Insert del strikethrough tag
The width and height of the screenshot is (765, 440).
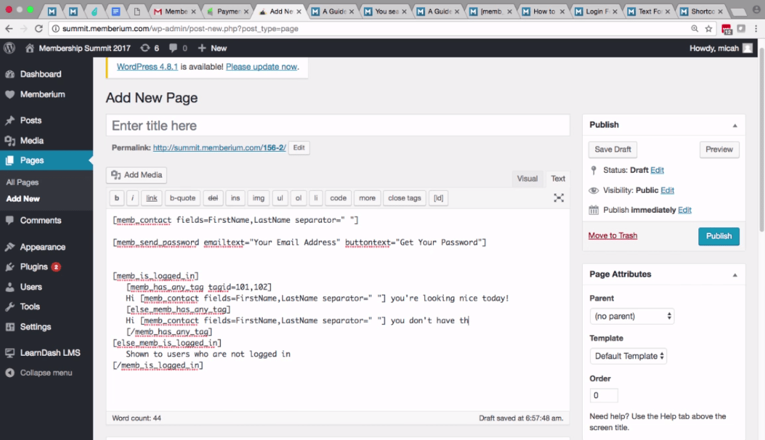point(213,198)
